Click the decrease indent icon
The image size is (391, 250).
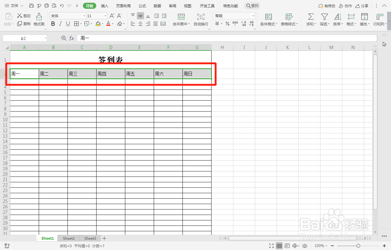[156, 16]
